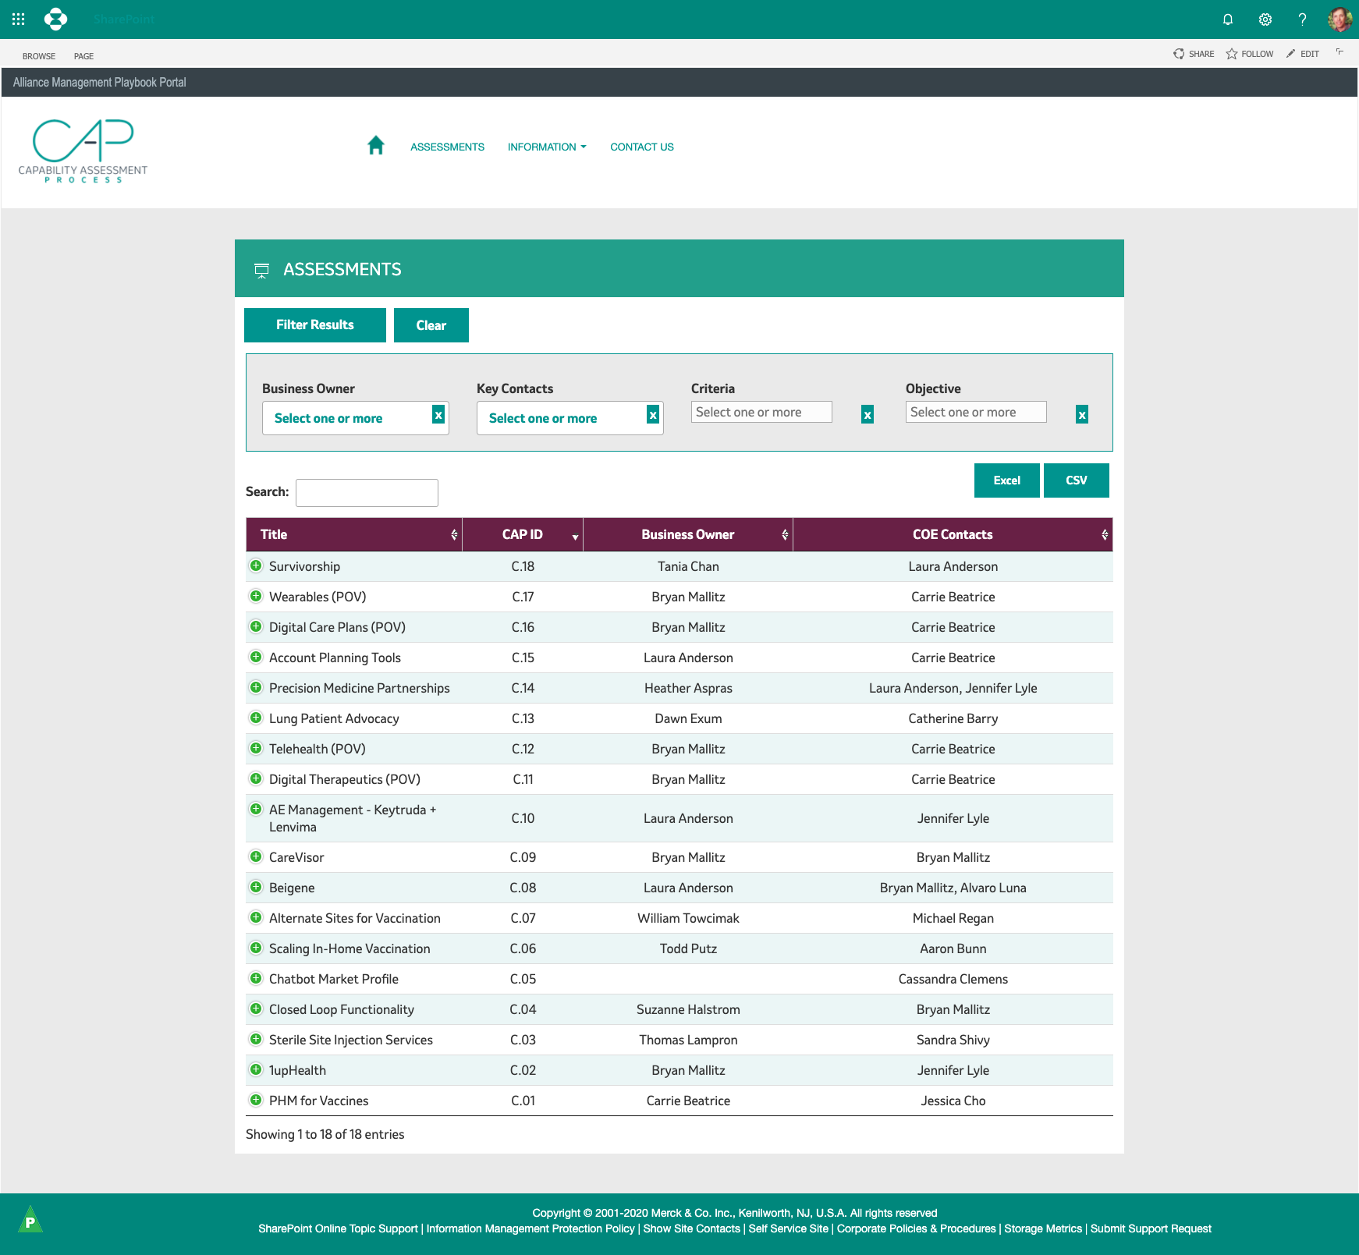Click the Search input field
This screenshot has width=1359, height=1255.
pyautogui.click(x=367, y=493)
